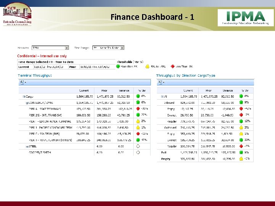Click Variance column header in Terminal Throughput
Screen dimensions: 275x206
click(124, 90)
